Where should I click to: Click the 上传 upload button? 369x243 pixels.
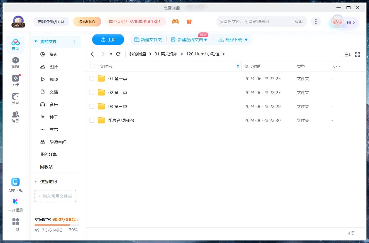tap(108, 40)
